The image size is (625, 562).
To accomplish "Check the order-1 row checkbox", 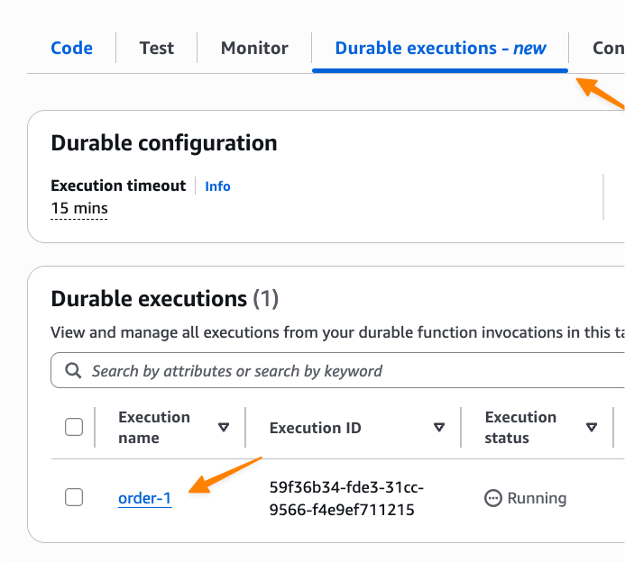I will (x=74, y=497).
